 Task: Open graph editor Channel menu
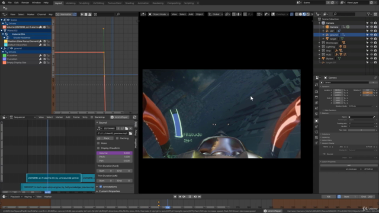pos(41,14)
